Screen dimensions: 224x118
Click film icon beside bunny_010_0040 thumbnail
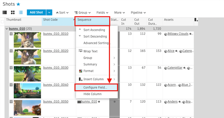(11, 85)
